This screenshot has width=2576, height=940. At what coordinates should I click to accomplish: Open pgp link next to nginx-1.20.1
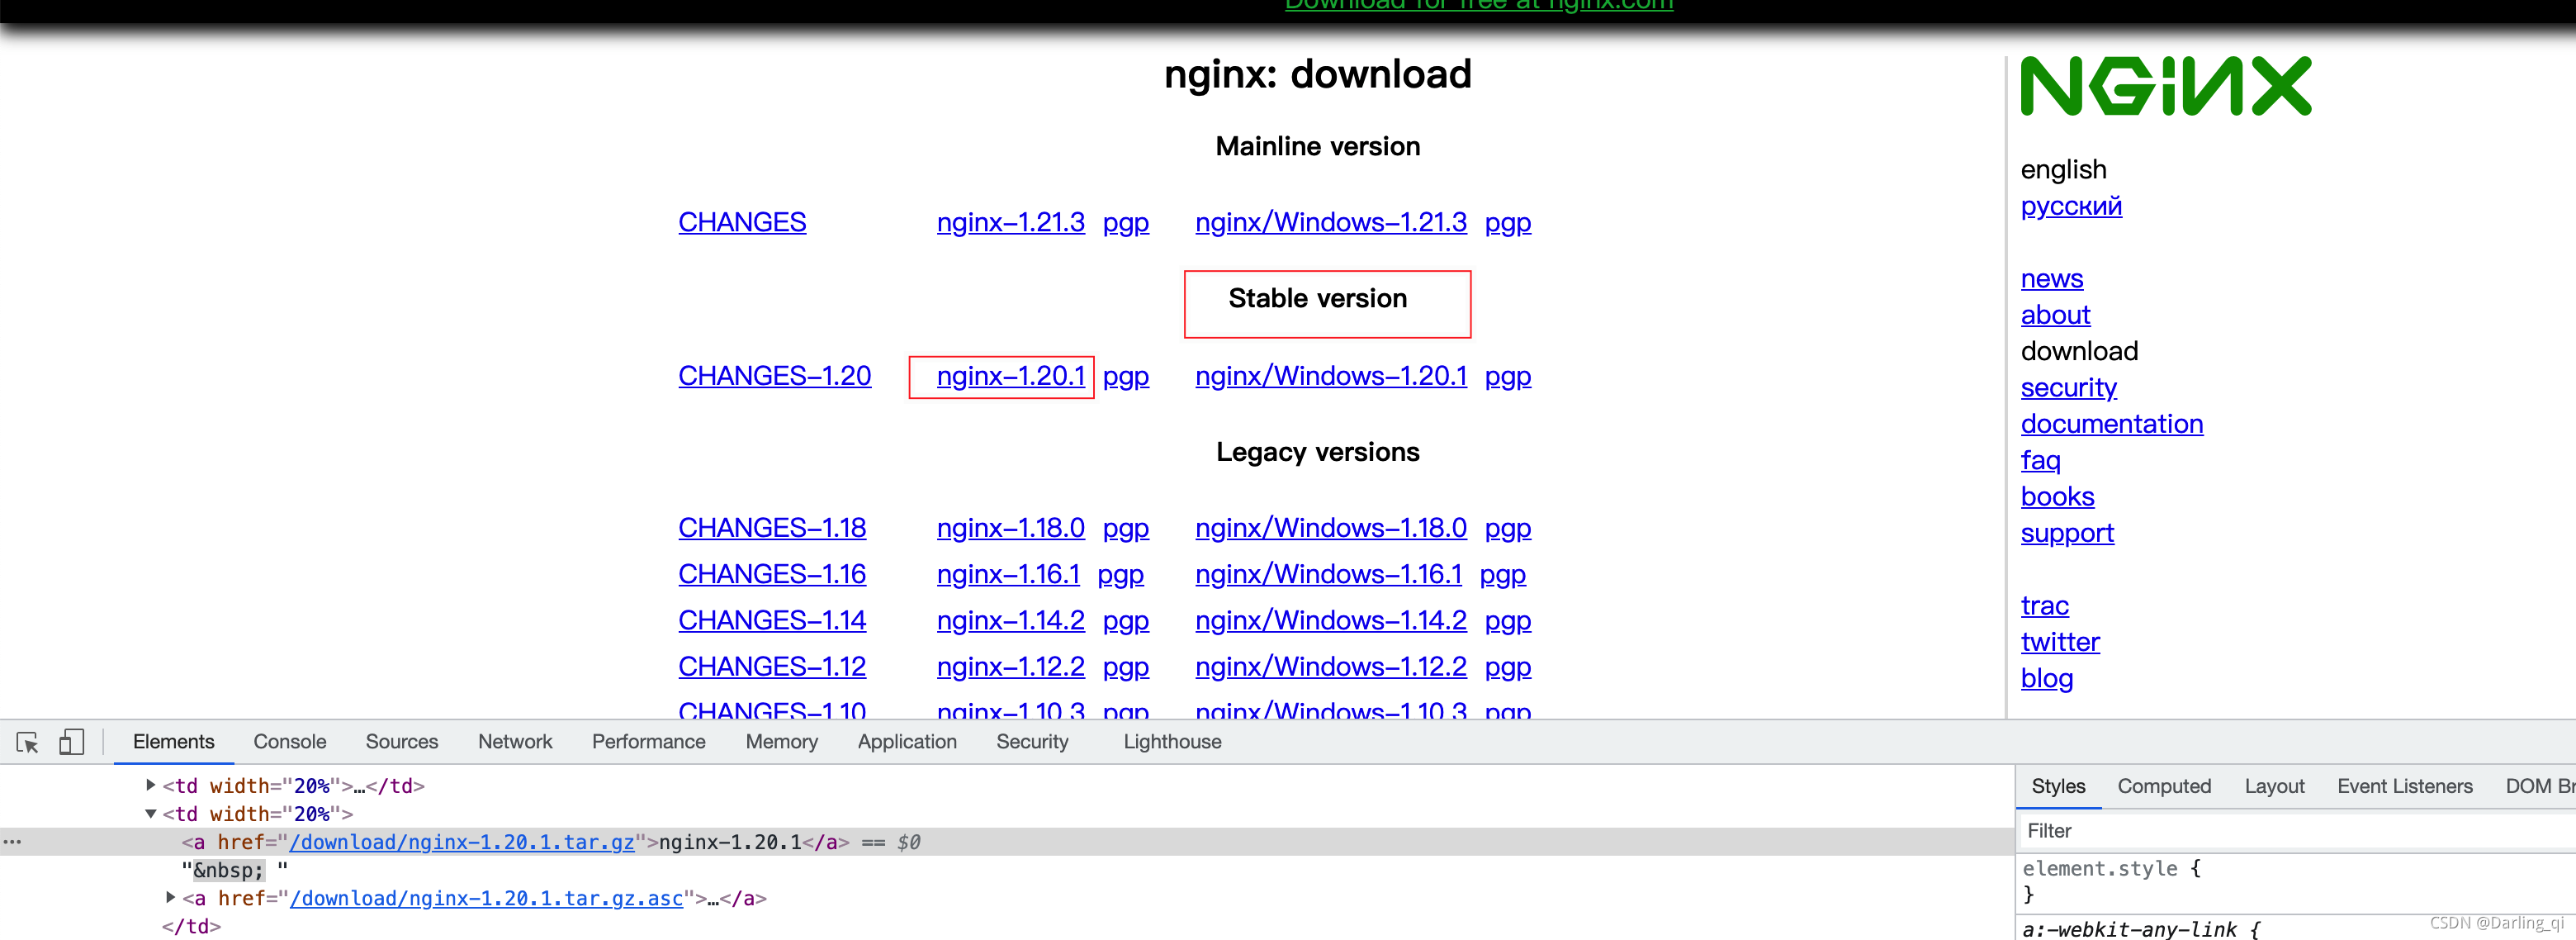coord(1126,376)
